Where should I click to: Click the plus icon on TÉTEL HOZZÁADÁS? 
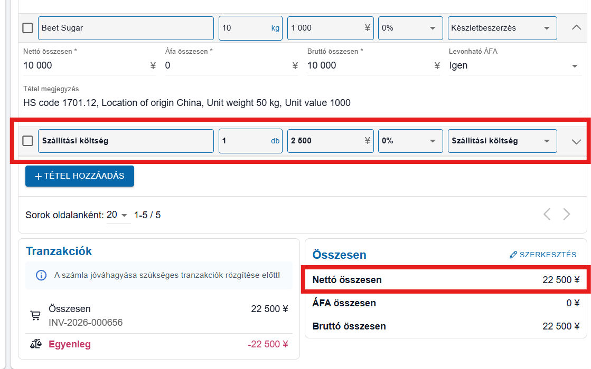[38, 177]
